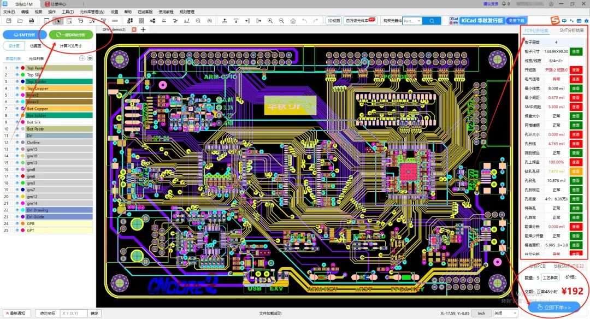The image size is (590, 319).
Task: Click the green 一键DFM分析 button
Action: coord(70,34)
